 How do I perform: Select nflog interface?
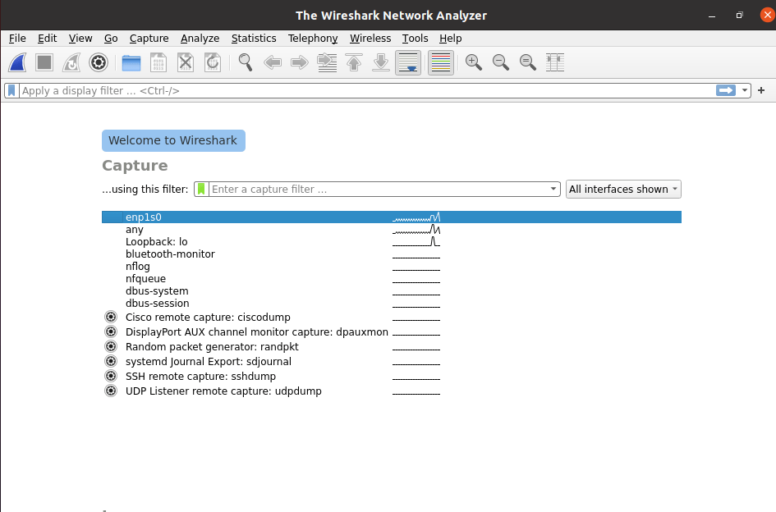pyautogui.click(x=392, y=267)
